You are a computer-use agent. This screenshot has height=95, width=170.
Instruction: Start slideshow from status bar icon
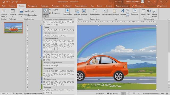point(139,93)
